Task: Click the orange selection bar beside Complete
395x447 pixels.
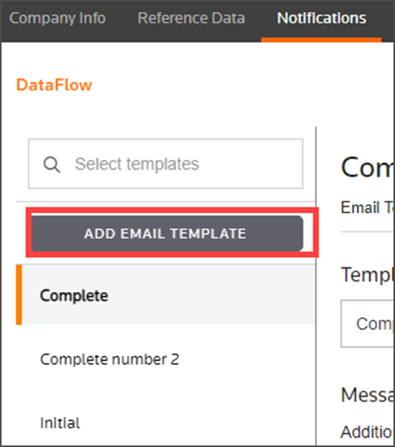Action: [x=18, y=295]
